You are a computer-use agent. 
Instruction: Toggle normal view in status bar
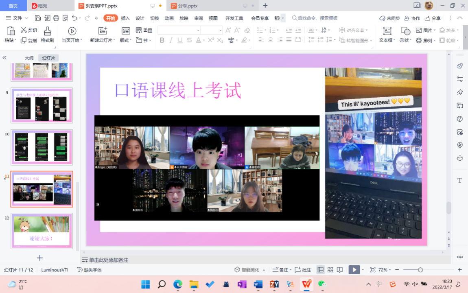[x=321, y=270]
